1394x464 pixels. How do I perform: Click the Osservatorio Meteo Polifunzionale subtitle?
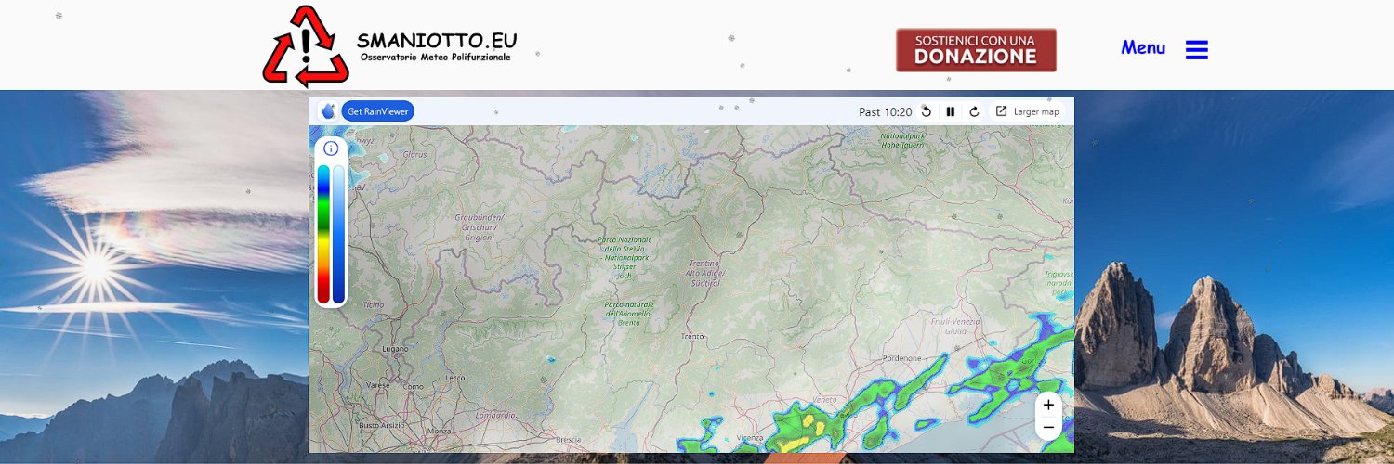[436, 58]
